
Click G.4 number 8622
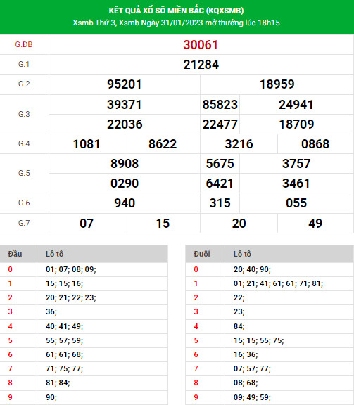[163, 144]
